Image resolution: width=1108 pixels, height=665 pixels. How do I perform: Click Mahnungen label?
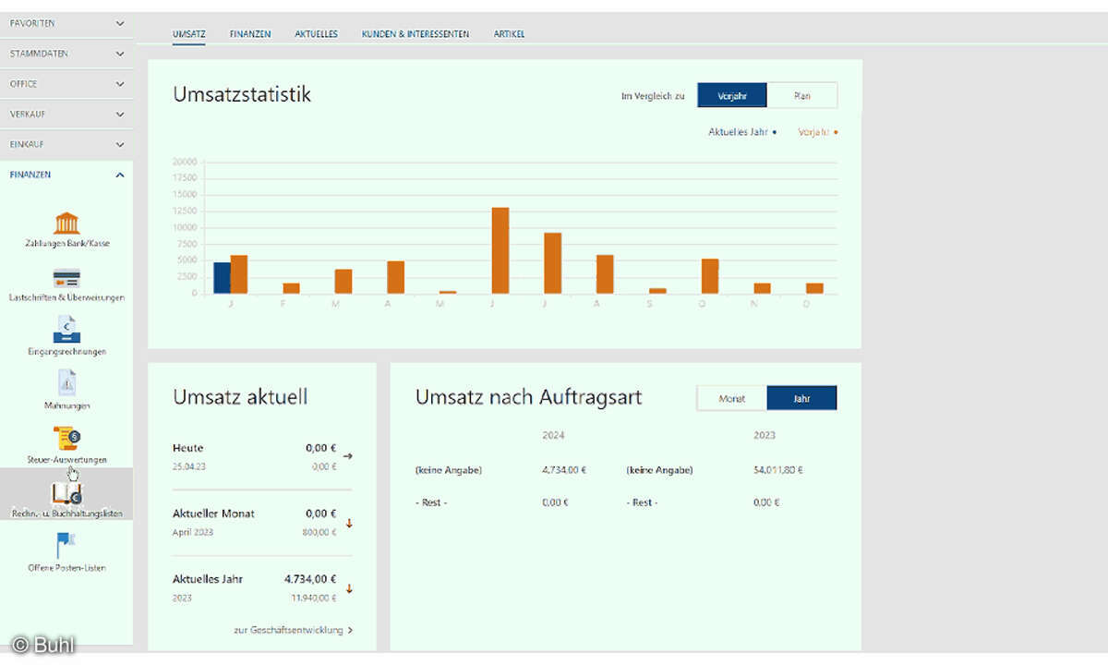[66, 405]
